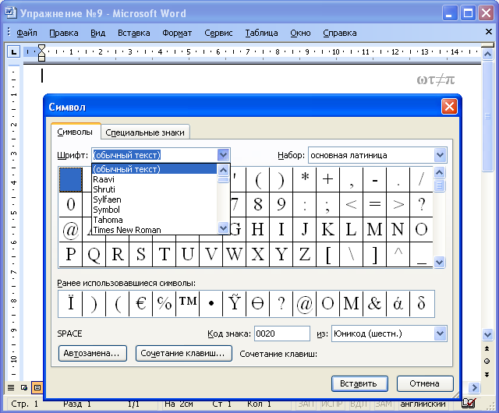Choose Sylfaen font in the list
The height and width of the screenshot is (413, 499).
click(x=154, y=199)
